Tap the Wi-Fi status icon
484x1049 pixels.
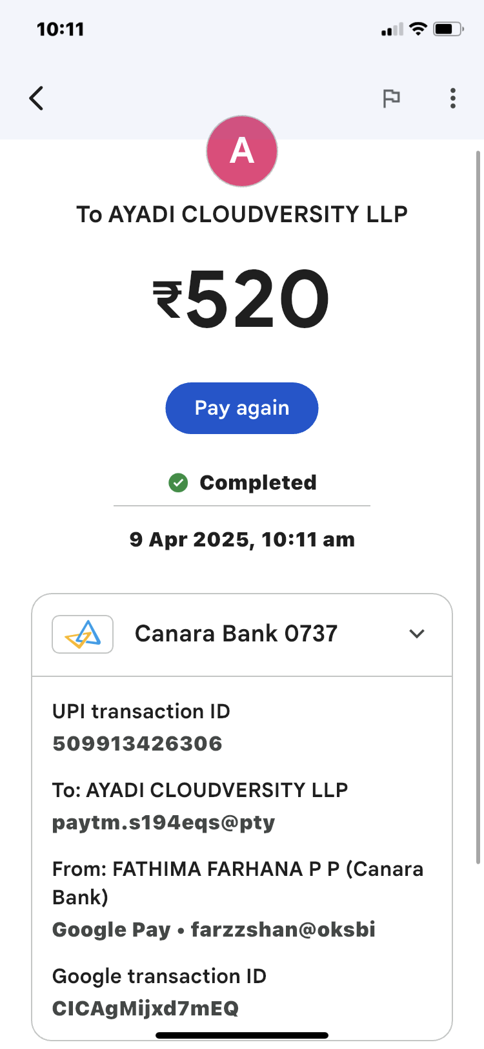click(x=418, y=29)
